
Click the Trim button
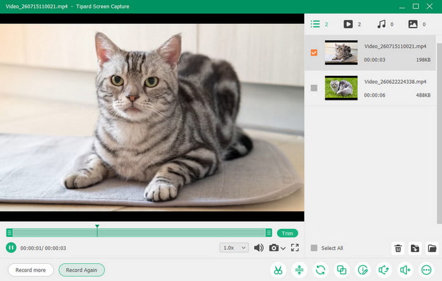click(x=287, y=233)
